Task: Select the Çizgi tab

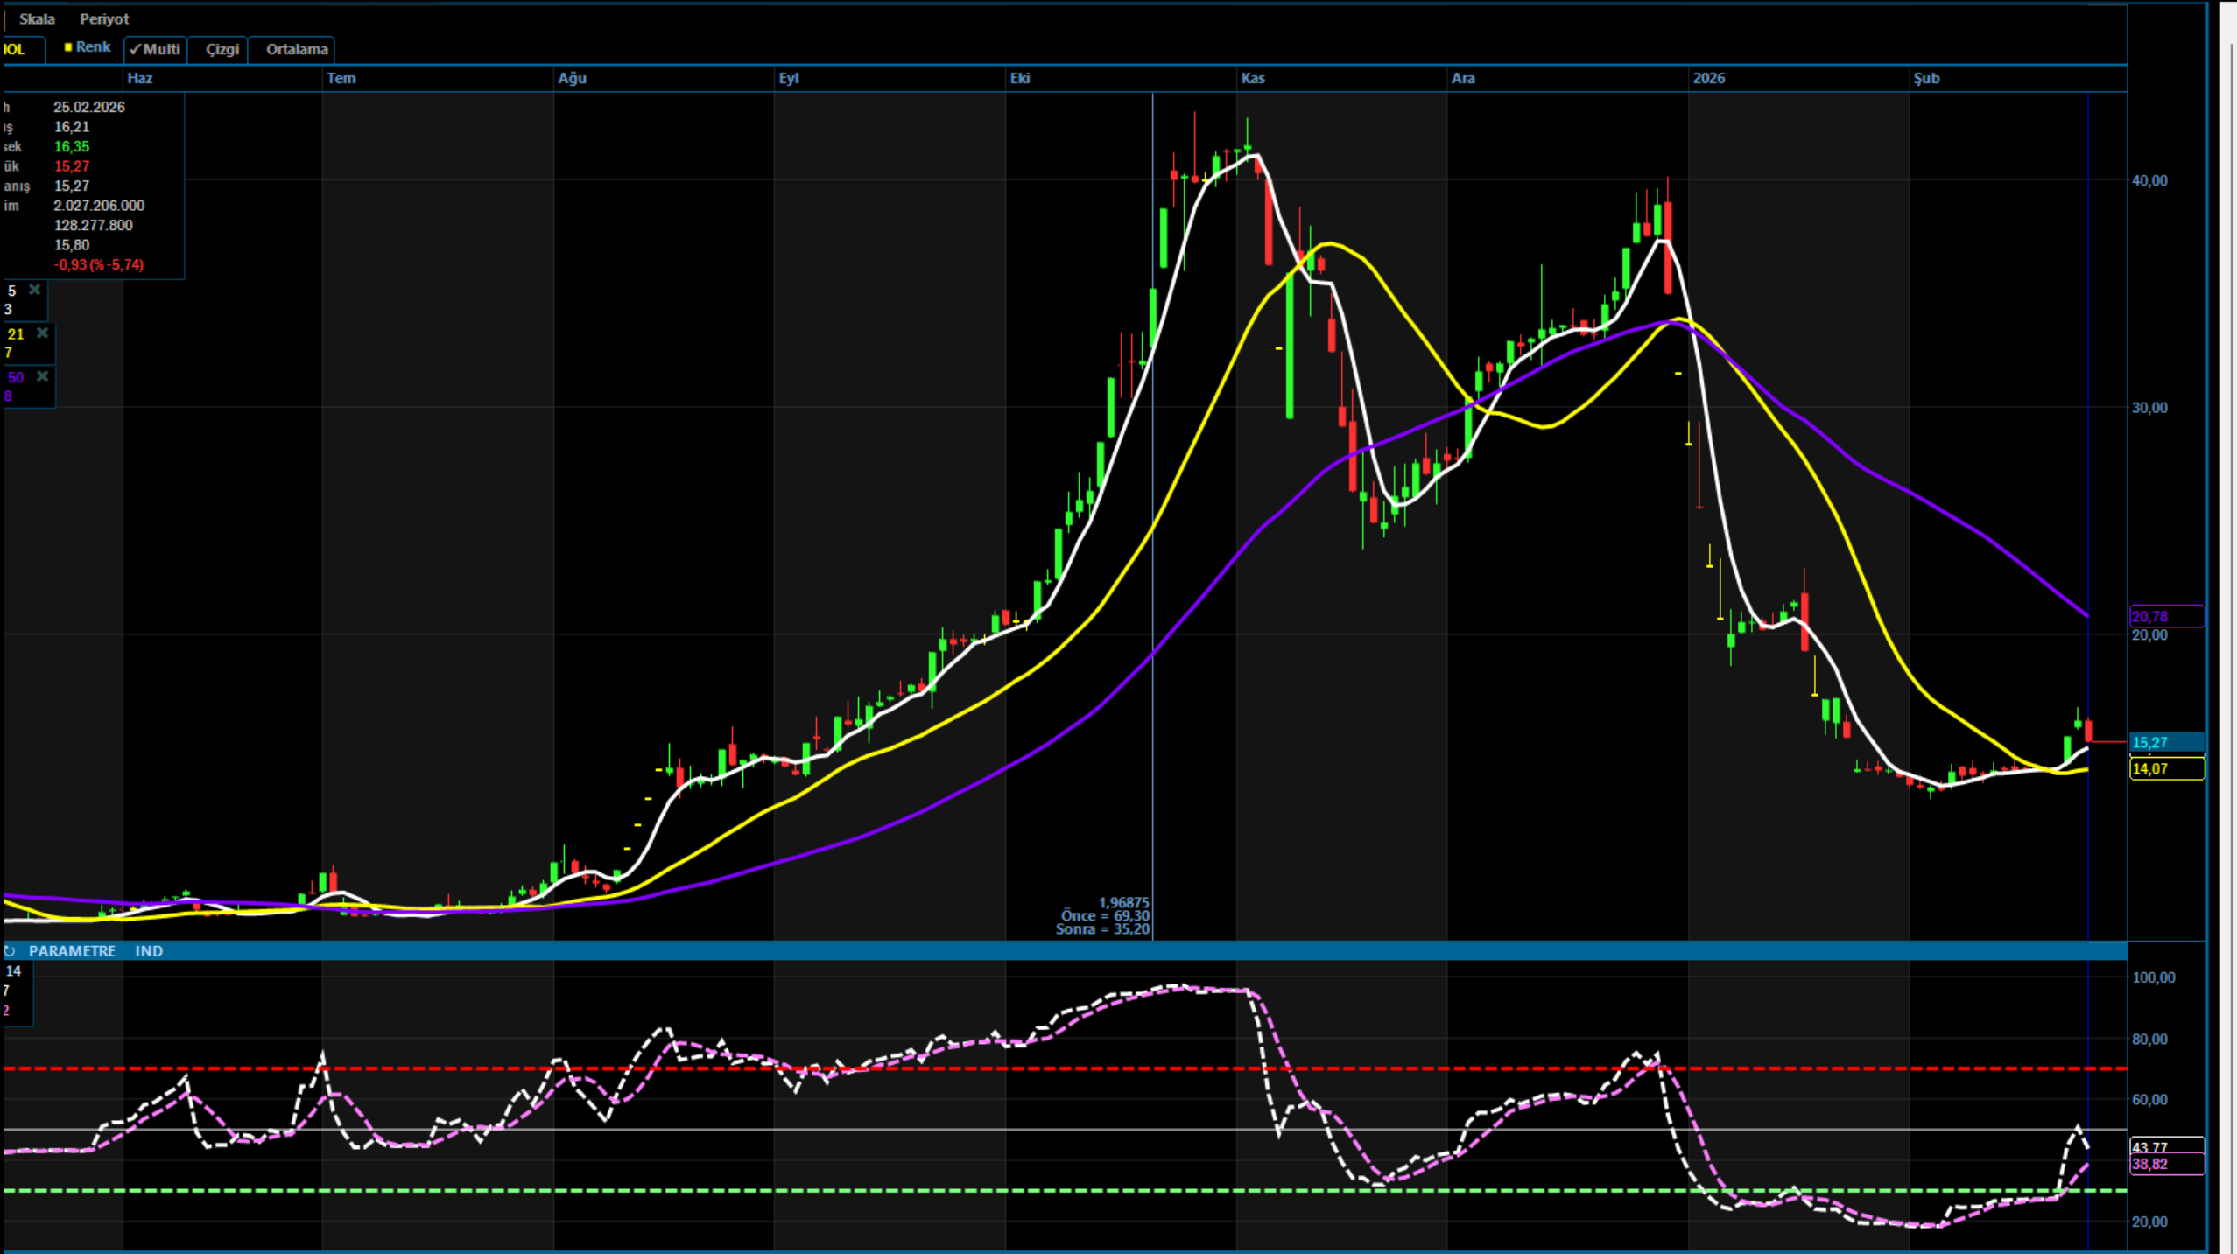Action: click(222, 50)
